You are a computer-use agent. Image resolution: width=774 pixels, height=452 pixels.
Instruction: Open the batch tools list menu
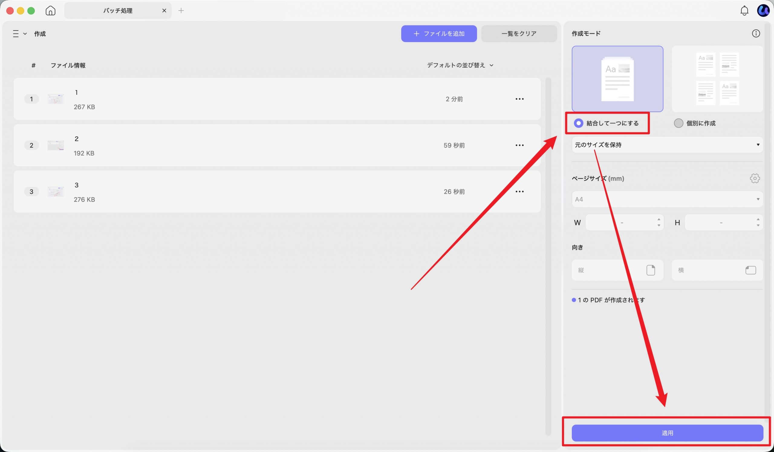coord(20,34)
